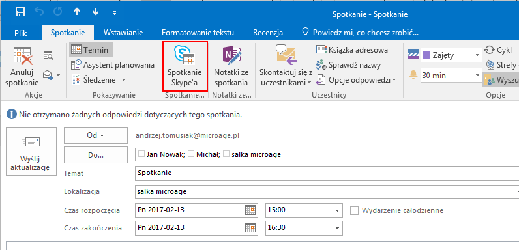Click the reminder bell icon
The height and width of the screenshot is (250, 519).
413,76
